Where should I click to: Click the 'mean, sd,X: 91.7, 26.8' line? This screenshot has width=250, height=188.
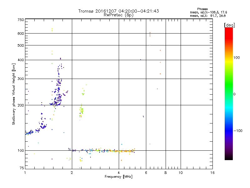pos(208,16)
